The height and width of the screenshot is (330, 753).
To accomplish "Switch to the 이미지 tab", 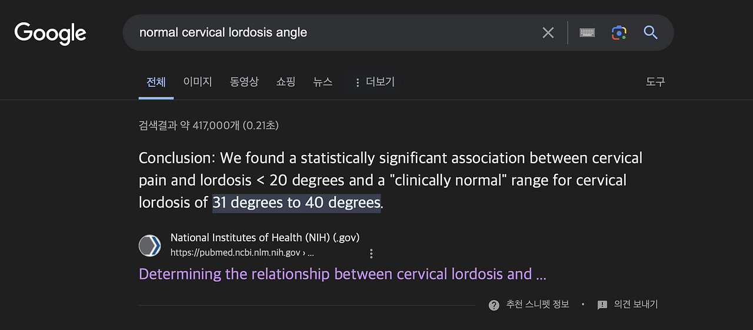I will (198, 82).
